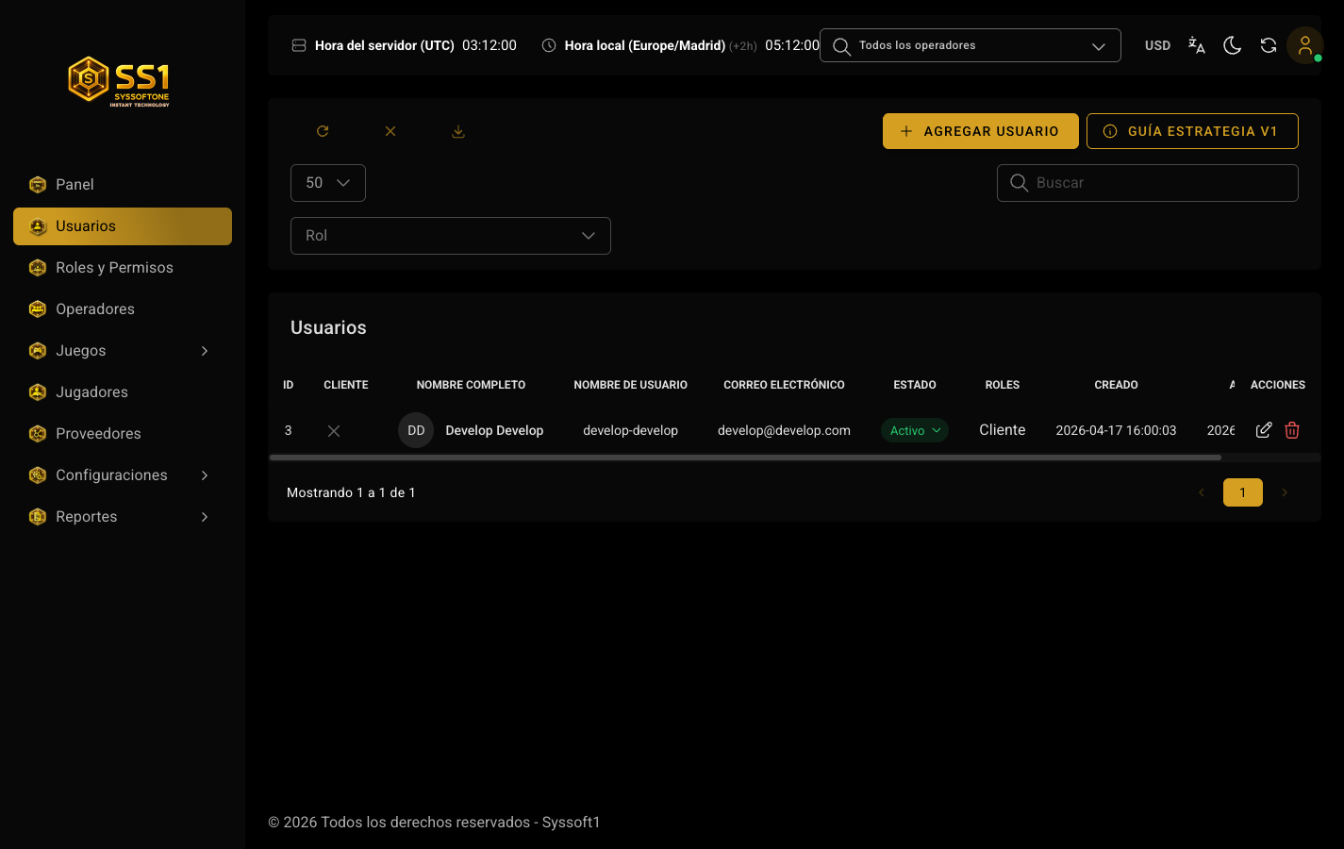Click the sync refresh icon in header
The width and height of the screenshot is (1344, 849).
1269,45
